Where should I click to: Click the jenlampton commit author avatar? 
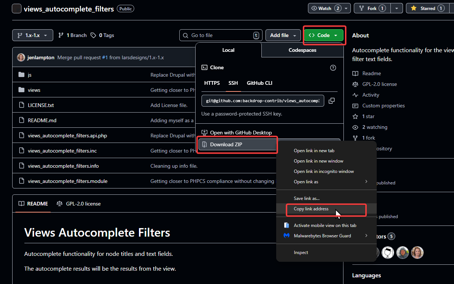[21, 57]
